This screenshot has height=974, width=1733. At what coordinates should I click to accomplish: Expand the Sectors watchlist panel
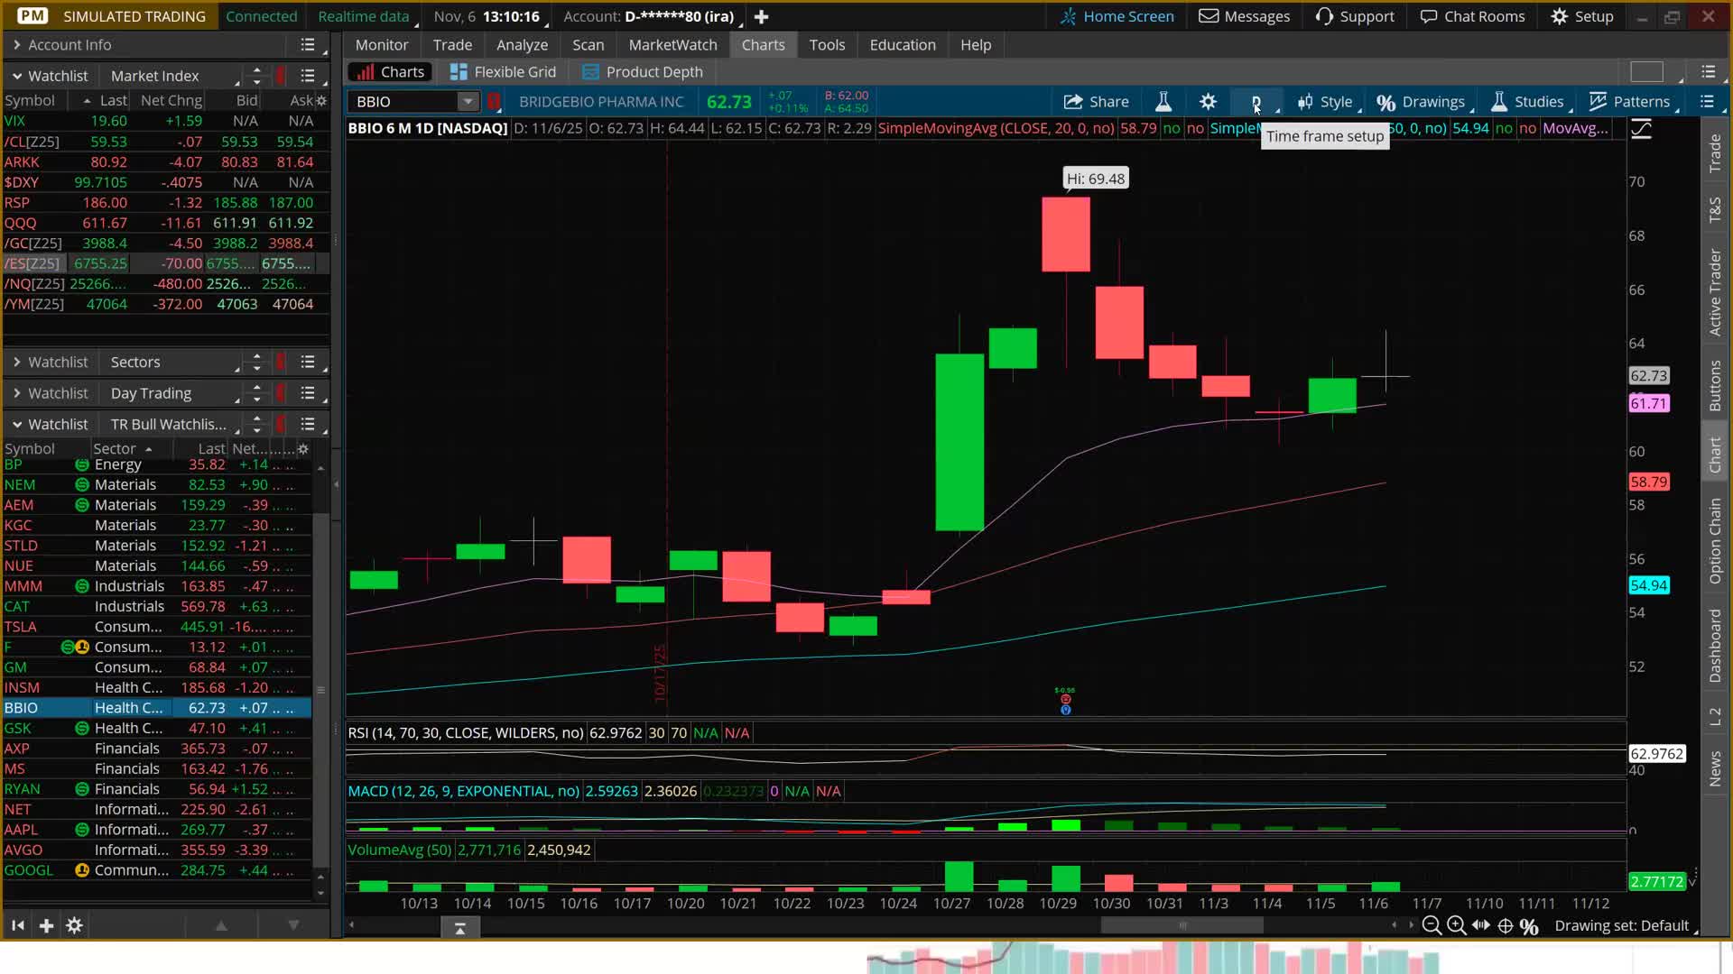(x=16, y=362)
